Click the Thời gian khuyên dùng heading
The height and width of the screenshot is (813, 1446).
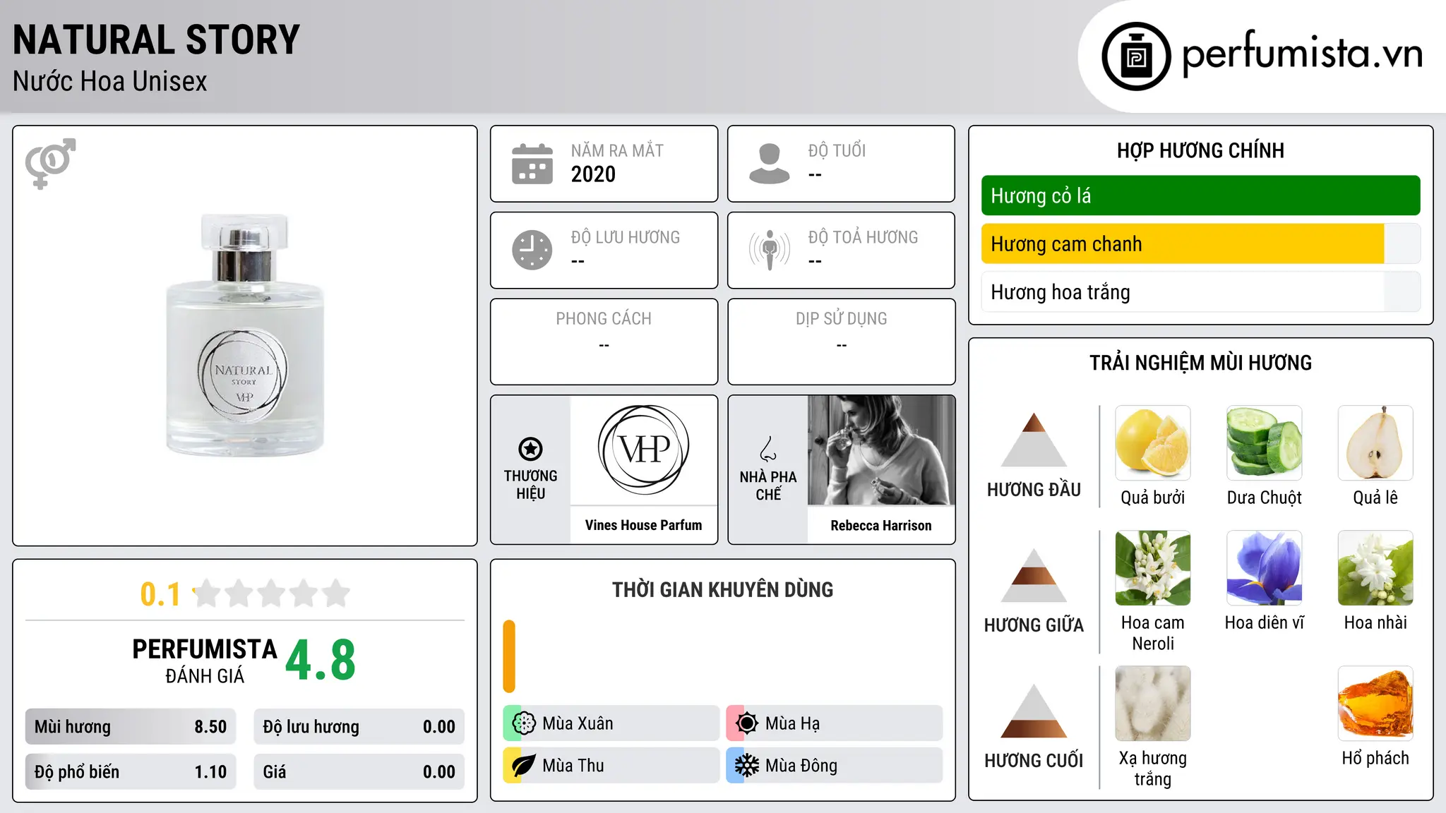coord(722,589)
